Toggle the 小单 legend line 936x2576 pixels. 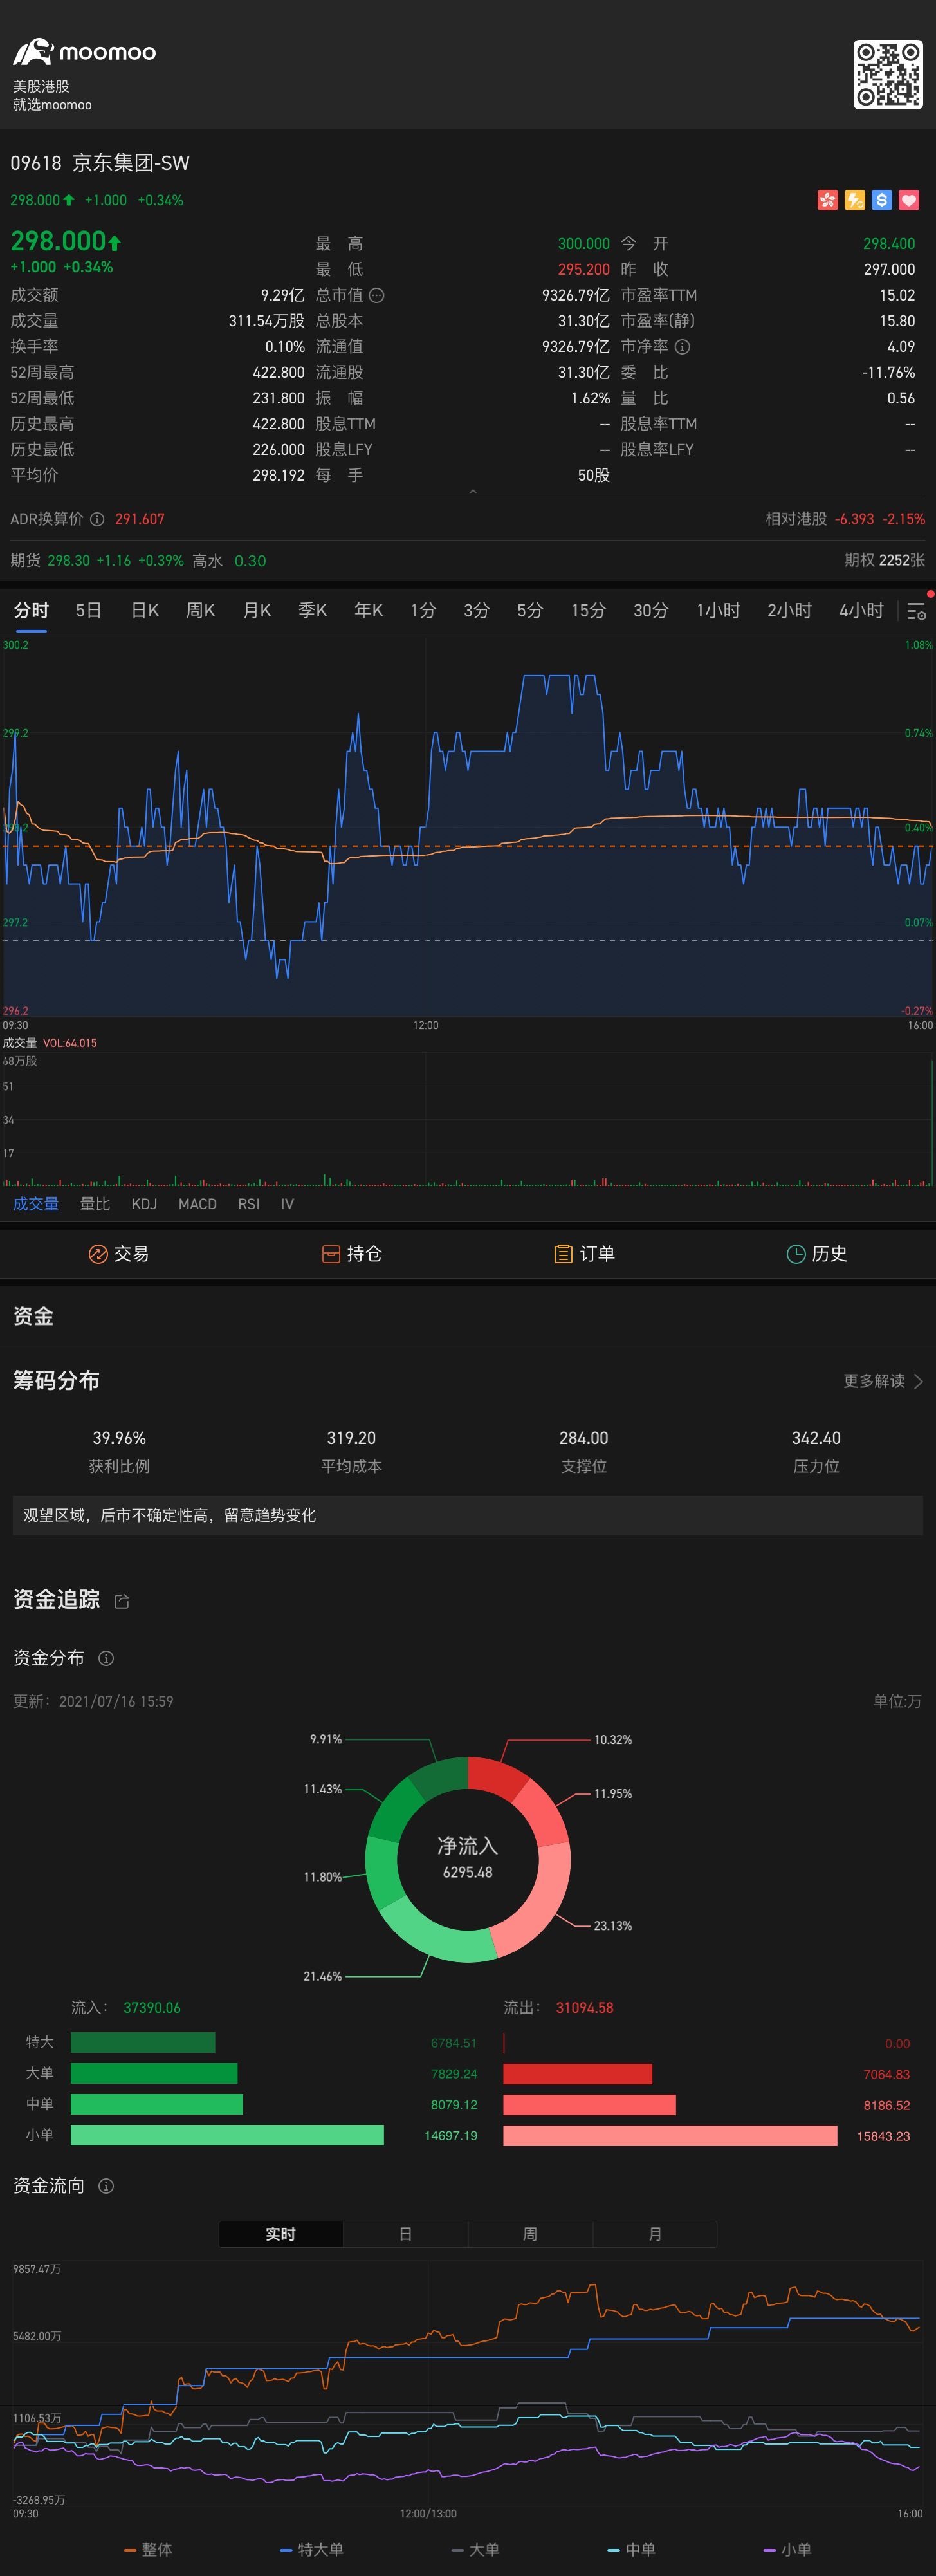pyautogui.click(x=788, y=2549)
